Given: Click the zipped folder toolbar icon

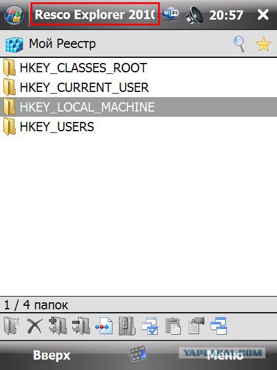Looking at the screenshot, I should [x=127, y=326].
